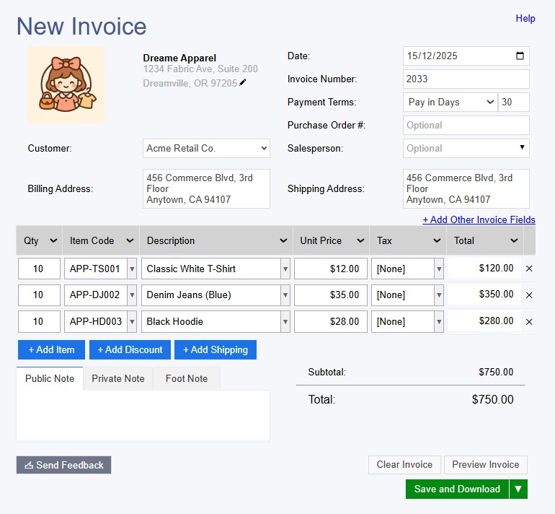
Task: Open Unit Price column header chevron
Action: click(360, 240)
